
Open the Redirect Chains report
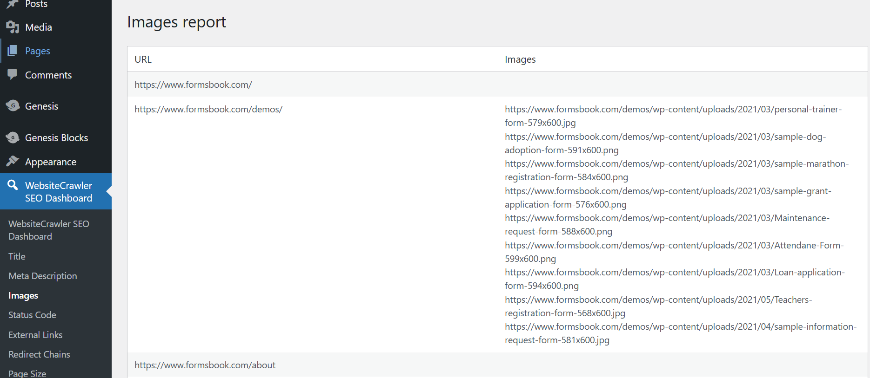click(x=39, y=354)
